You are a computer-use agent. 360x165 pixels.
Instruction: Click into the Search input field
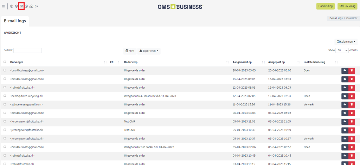[x=27, y=50]
